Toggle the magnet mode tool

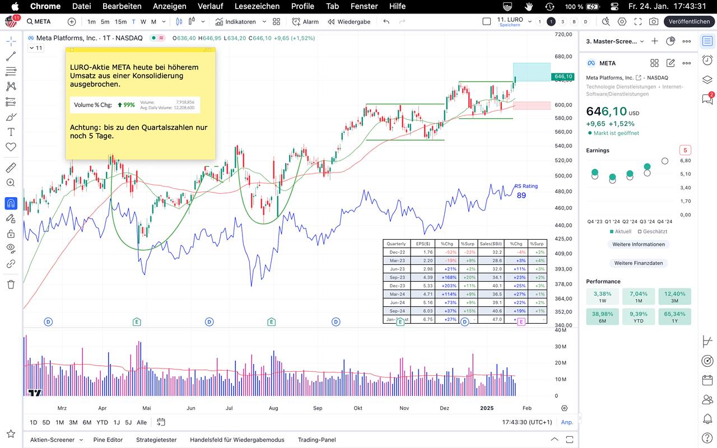(x=11, y=203)
